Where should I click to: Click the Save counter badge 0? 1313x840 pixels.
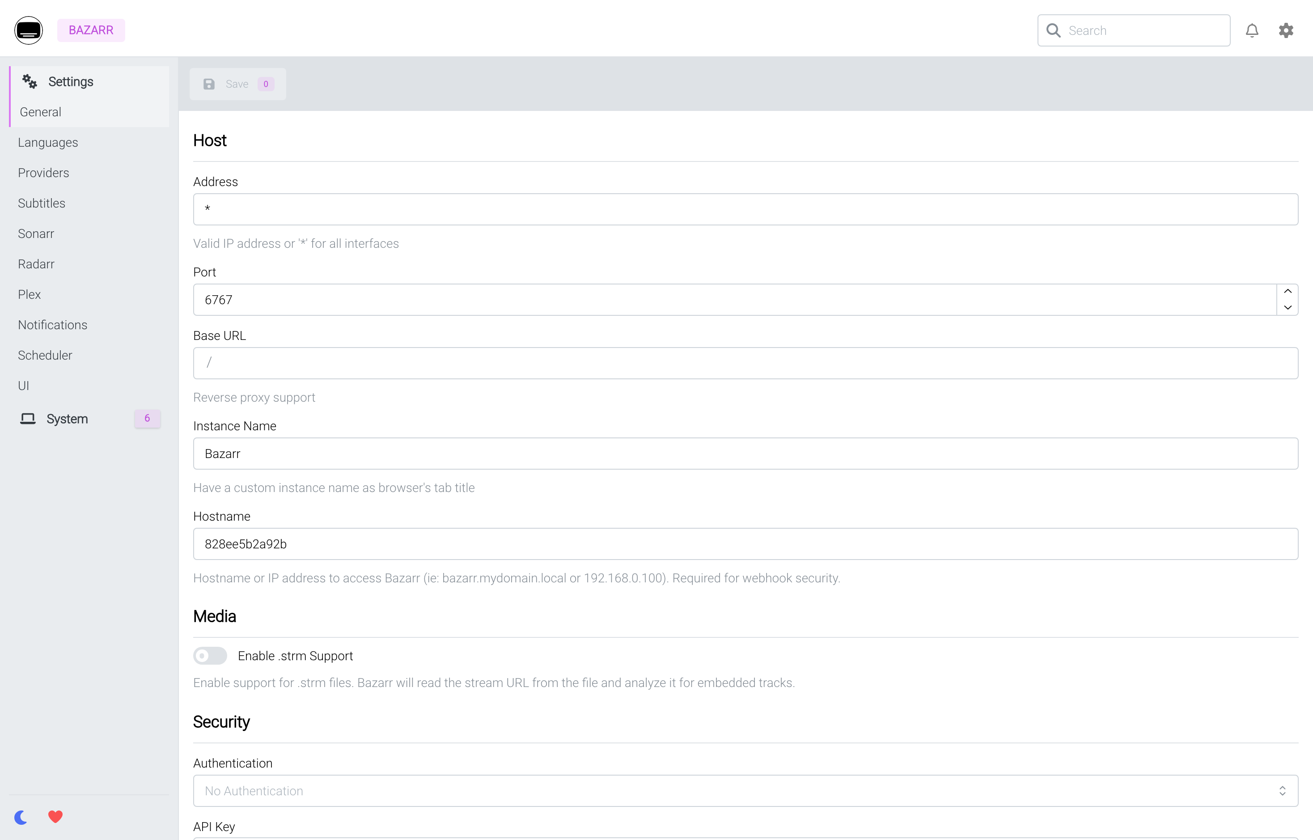coord(266,84)
